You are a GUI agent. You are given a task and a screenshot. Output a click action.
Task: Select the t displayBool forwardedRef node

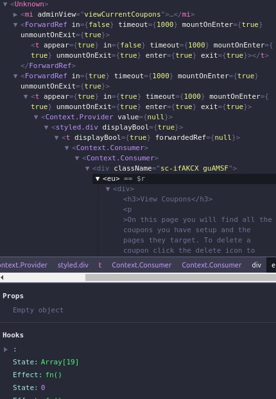pos(151,138)
